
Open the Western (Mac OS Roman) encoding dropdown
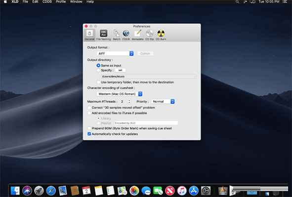click(x=120, y=94)
